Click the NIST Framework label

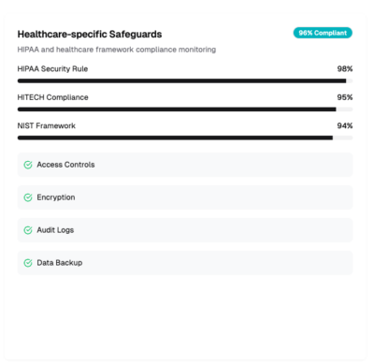[47, 125]
